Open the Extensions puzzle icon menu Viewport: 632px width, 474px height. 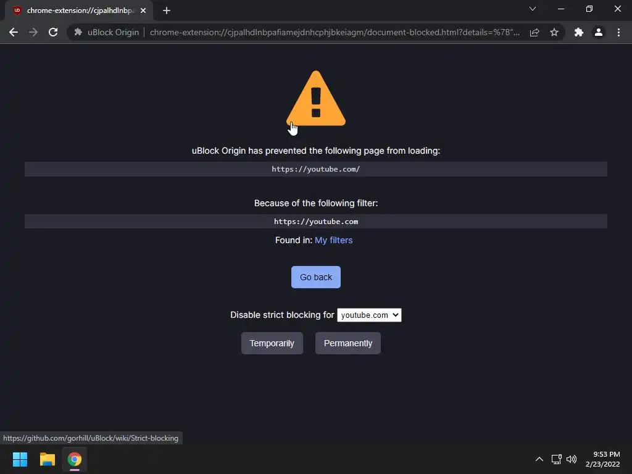tap(579, 32)
